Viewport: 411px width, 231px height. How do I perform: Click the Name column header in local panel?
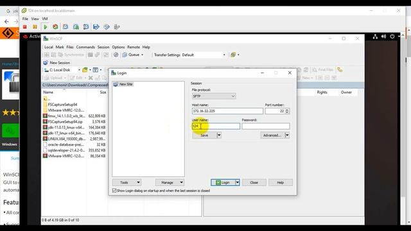point(48,92)
